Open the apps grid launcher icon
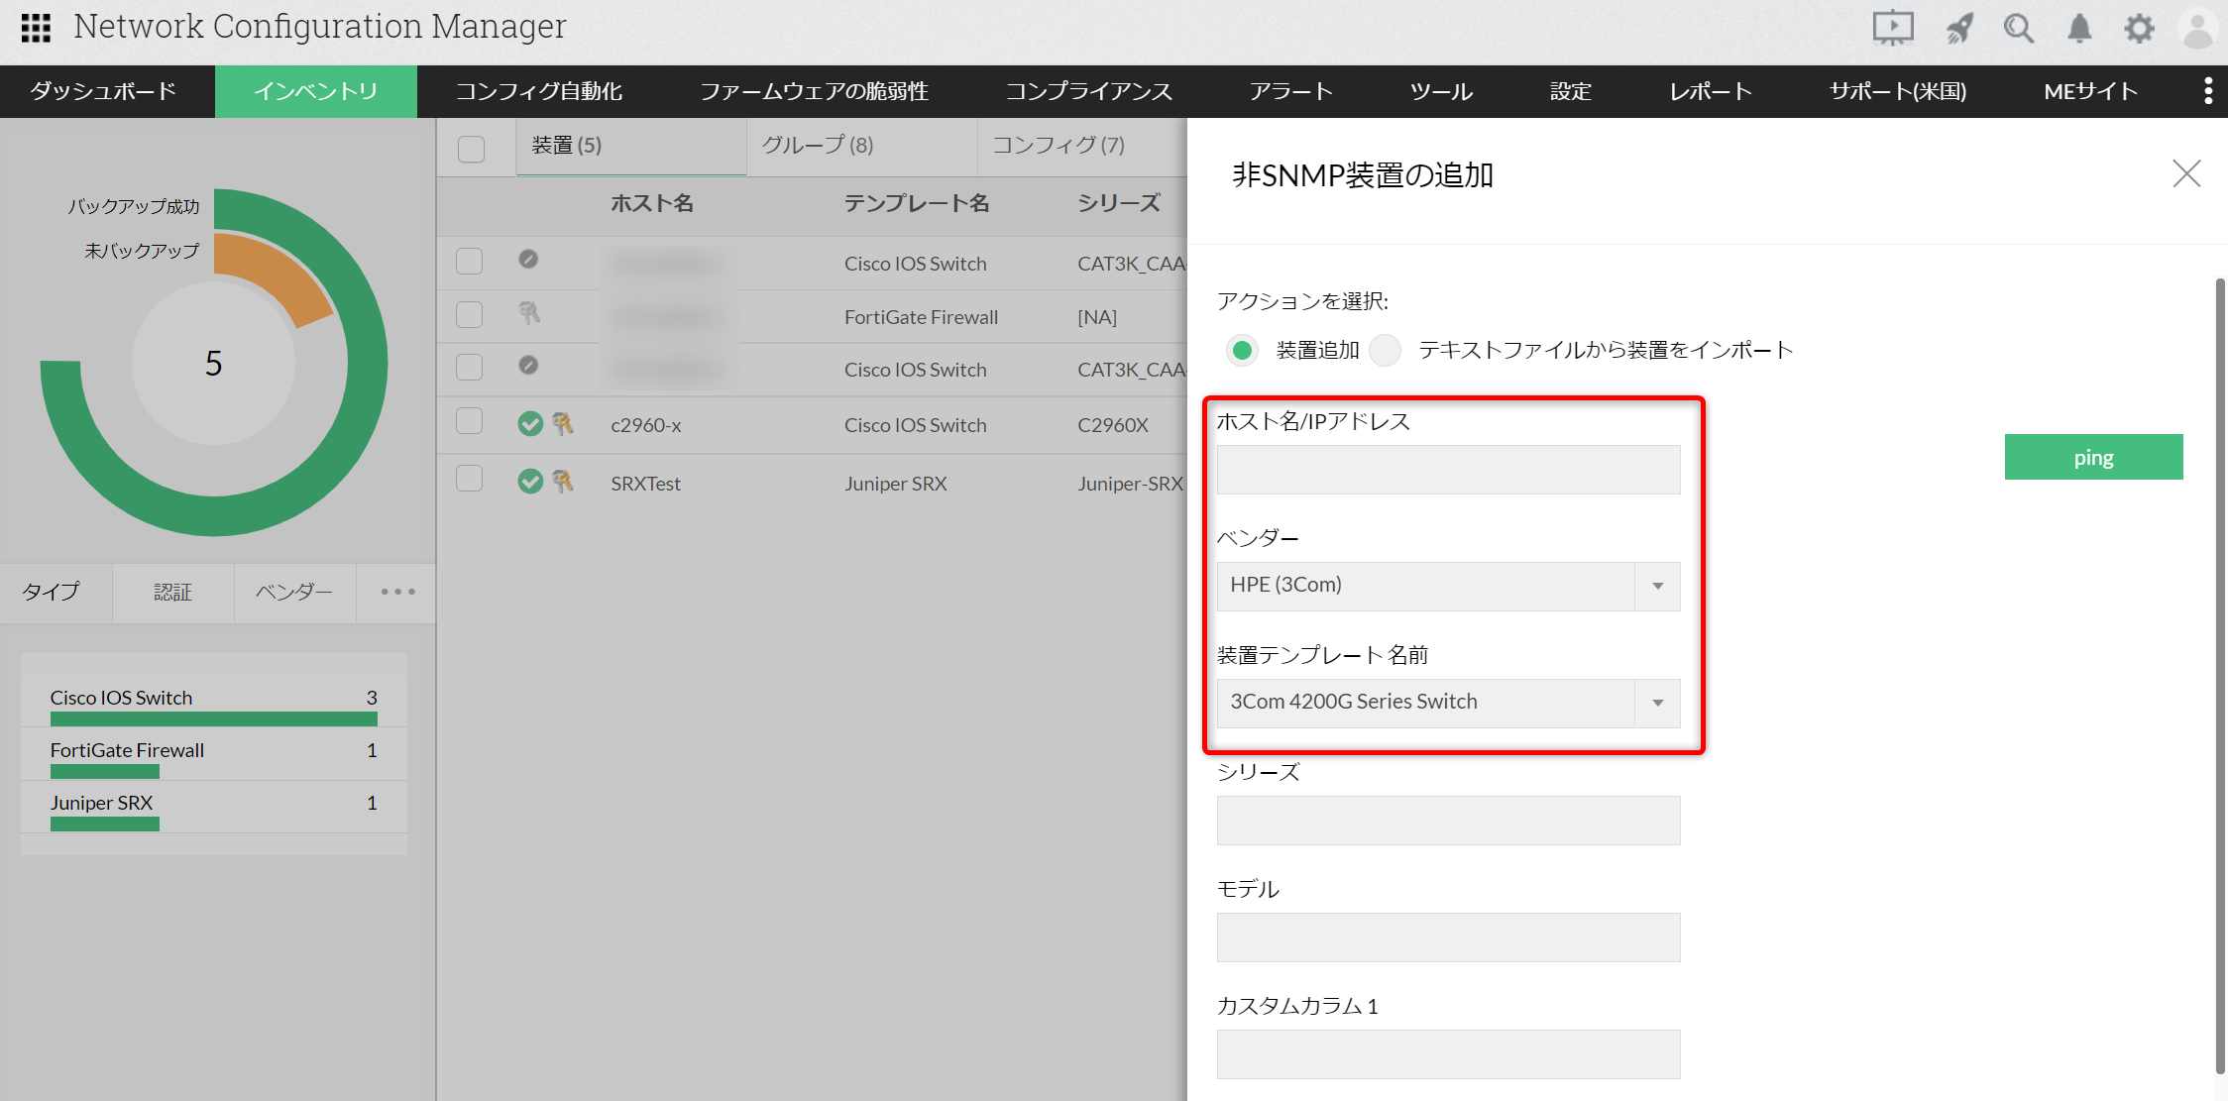Screen dimensions: 2228x1101 pyautogui.click(x=36, y=27)
